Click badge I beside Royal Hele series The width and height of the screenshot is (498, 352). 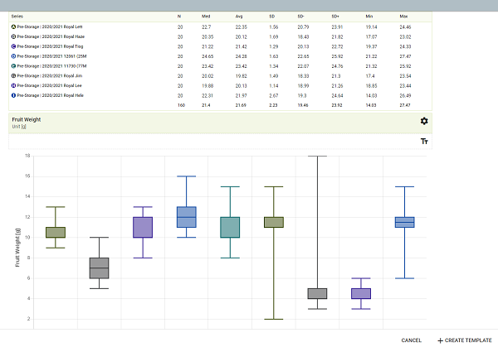14,94
